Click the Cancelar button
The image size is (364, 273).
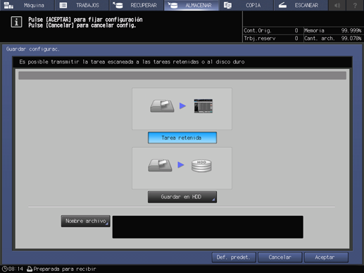280,258
